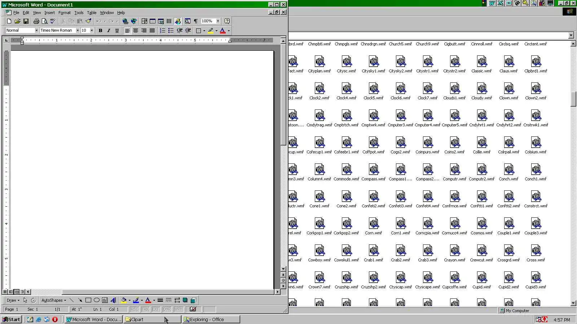Switch to Clipart taskbar button

click(x=153, y=319)
